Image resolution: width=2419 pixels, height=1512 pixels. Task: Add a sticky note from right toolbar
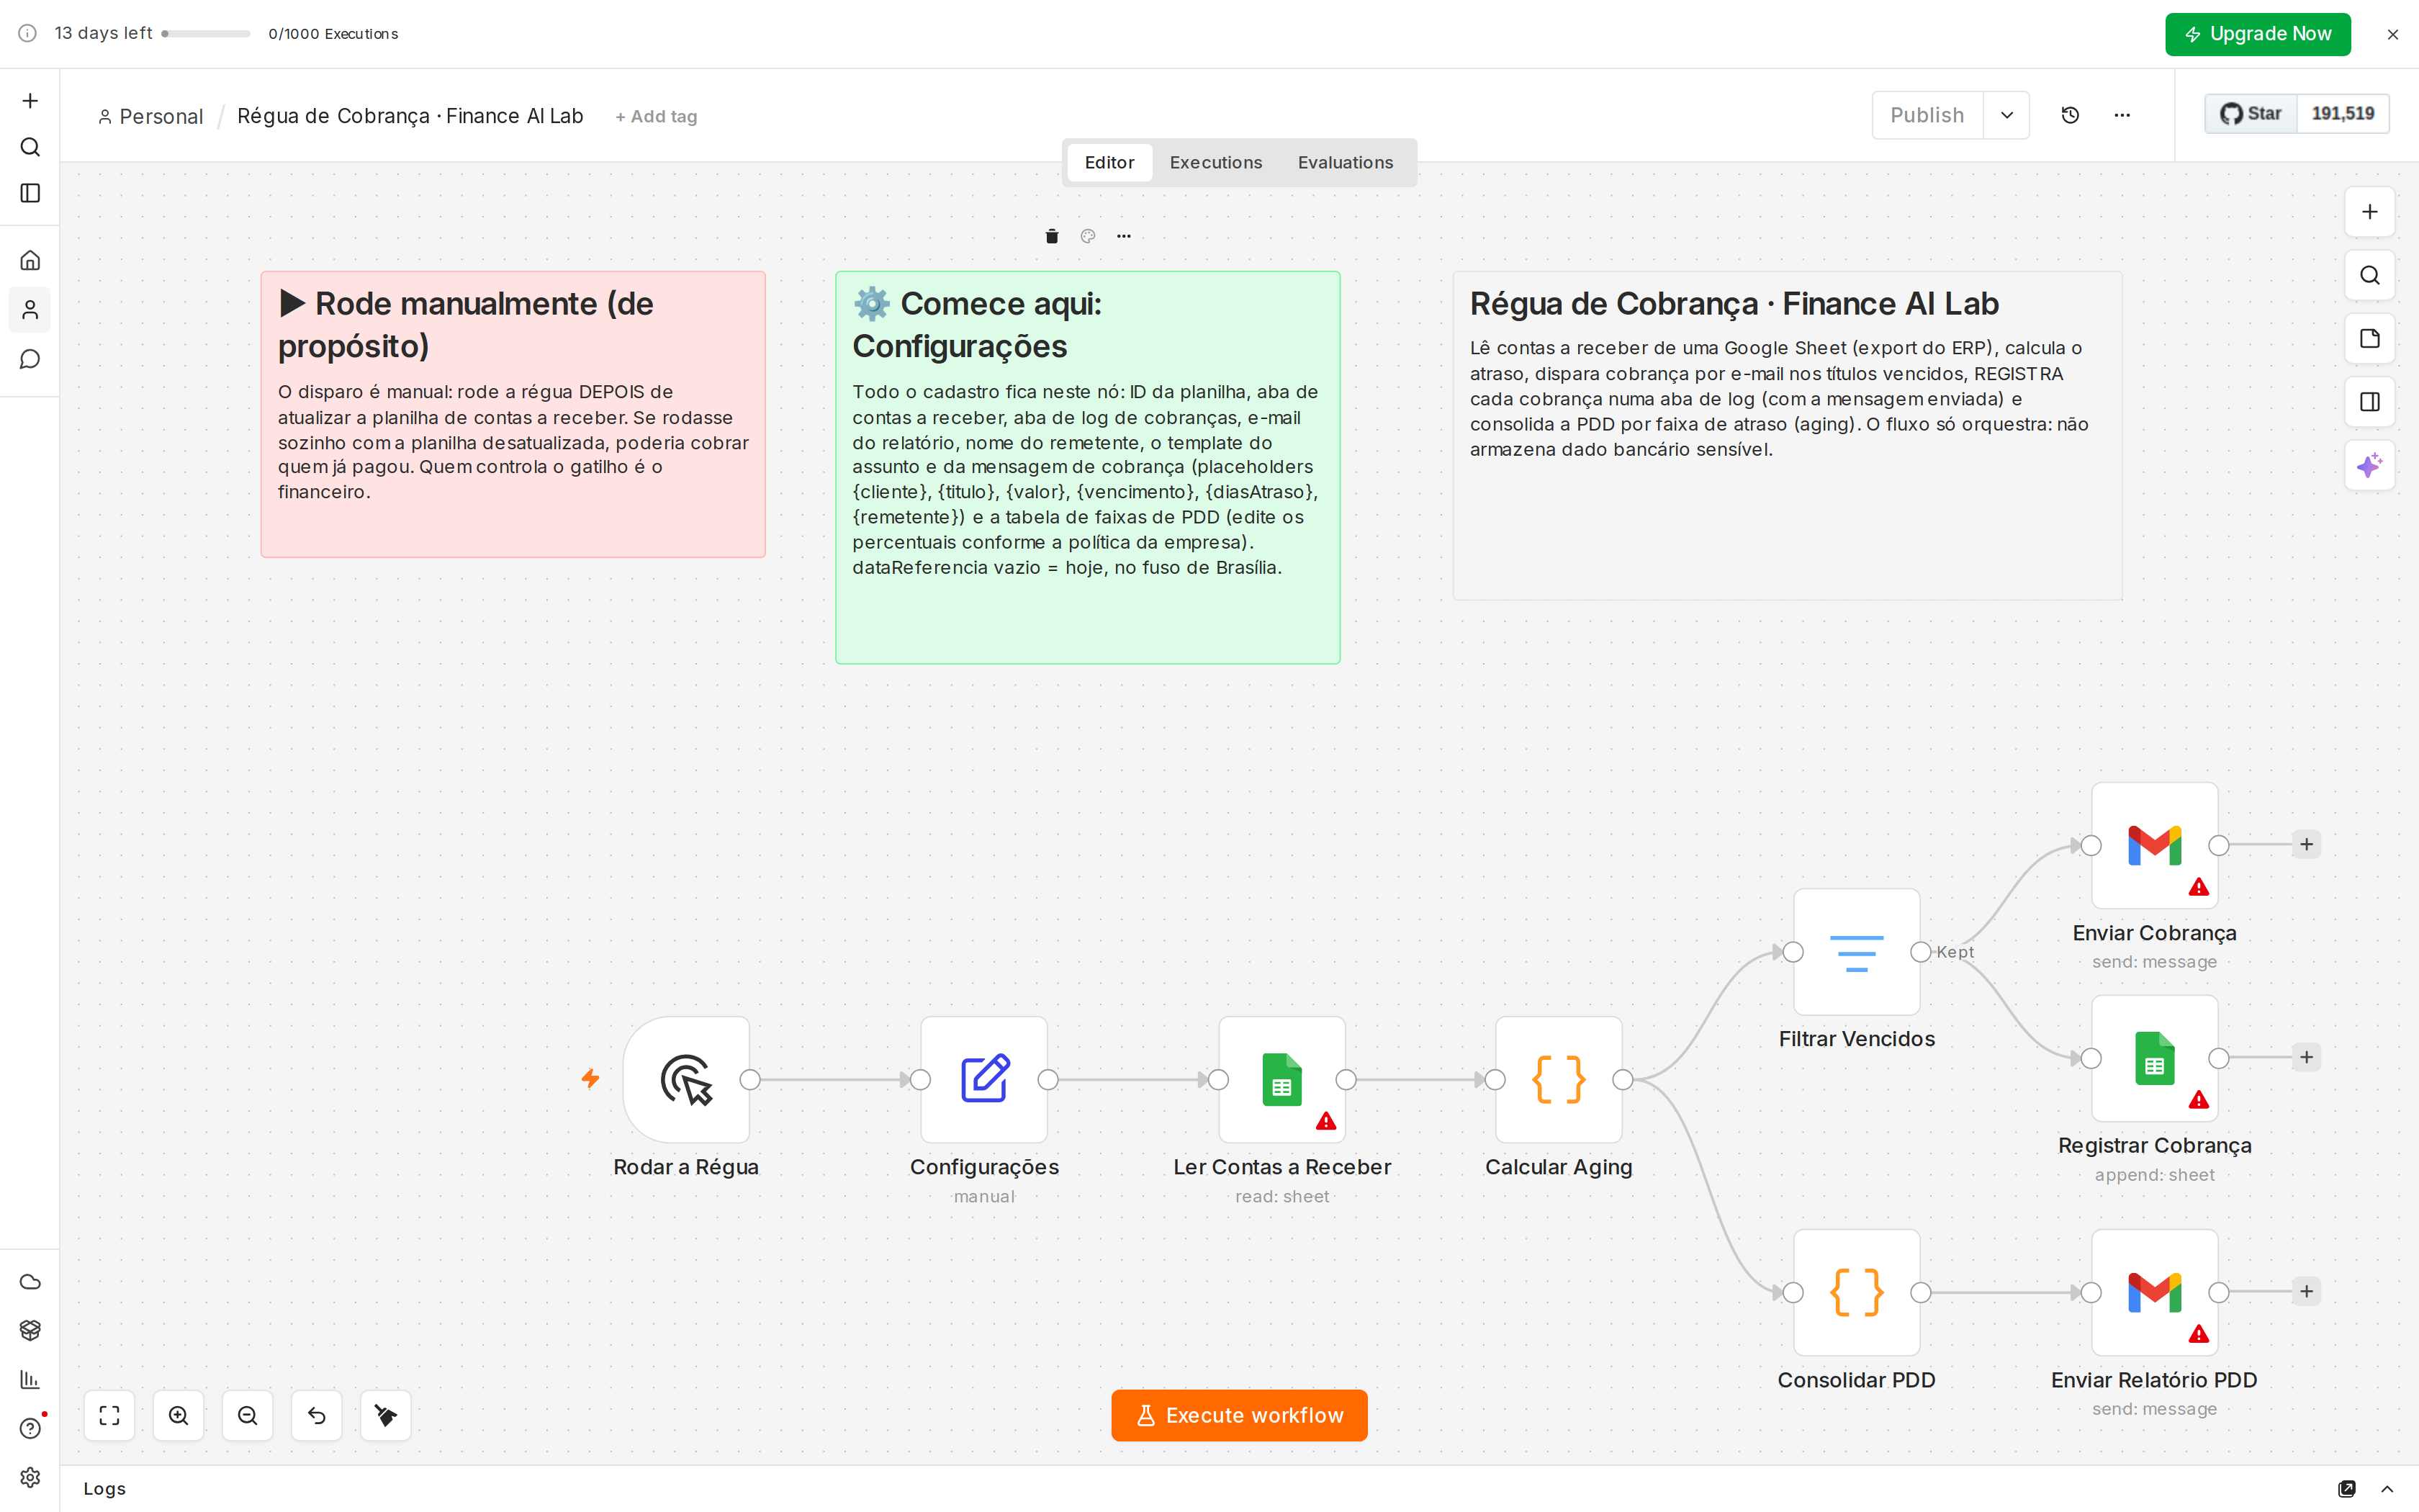pos(2369,338)
